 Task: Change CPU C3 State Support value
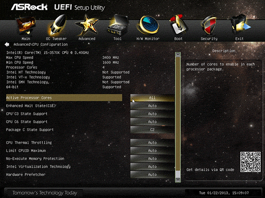(152, 114)
